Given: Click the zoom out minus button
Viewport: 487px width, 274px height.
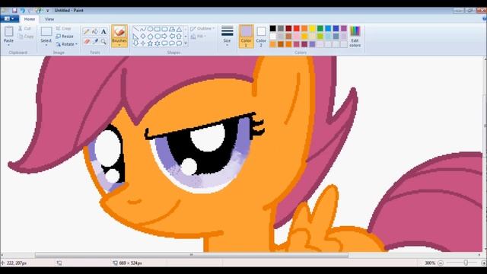Looking at the screenshot, I should [441, 263].
